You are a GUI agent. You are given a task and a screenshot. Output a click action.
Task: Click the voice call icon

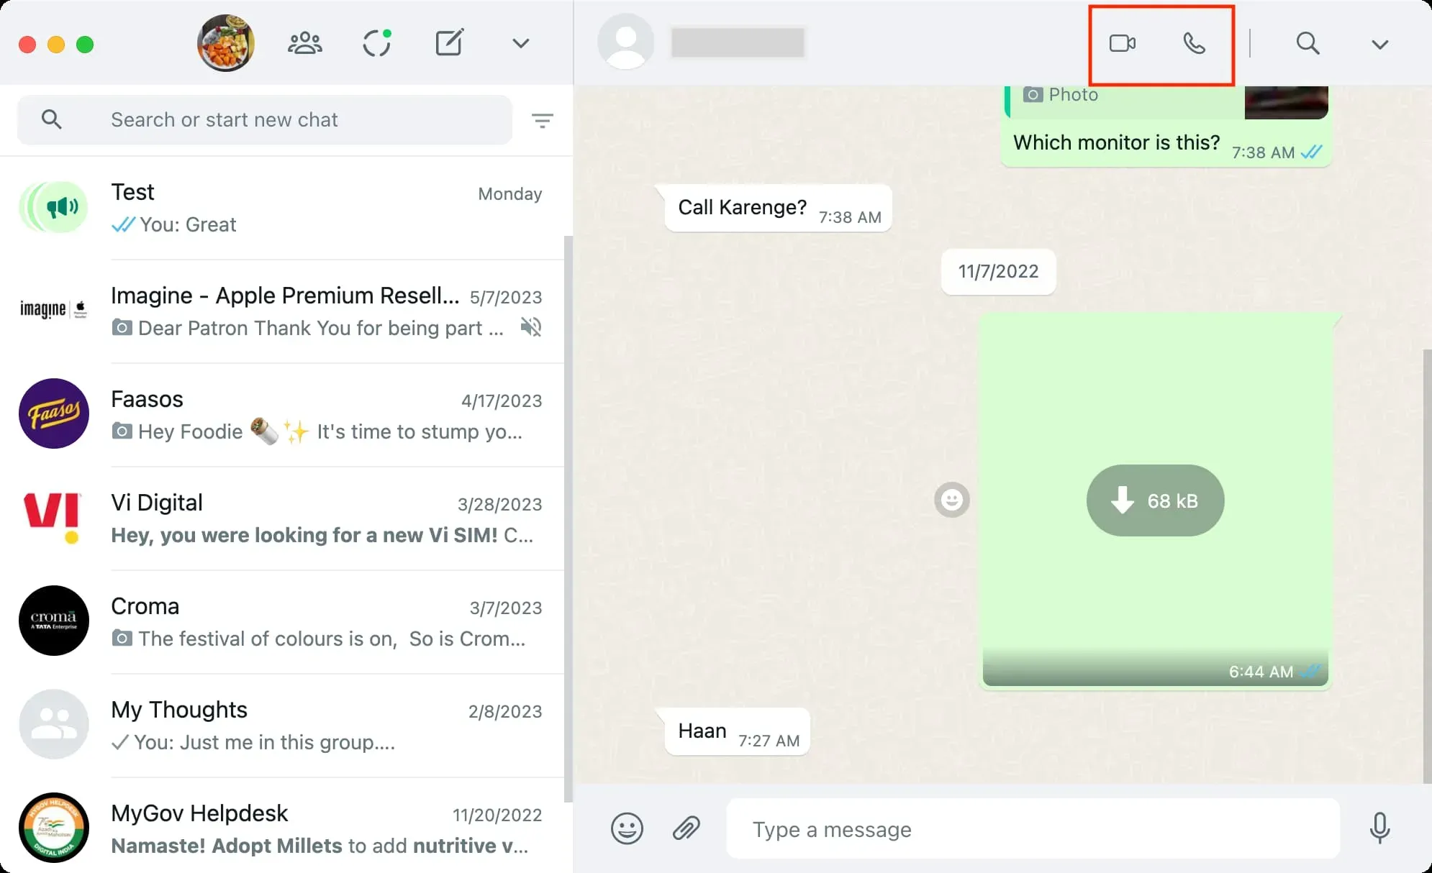point(1194,43)
